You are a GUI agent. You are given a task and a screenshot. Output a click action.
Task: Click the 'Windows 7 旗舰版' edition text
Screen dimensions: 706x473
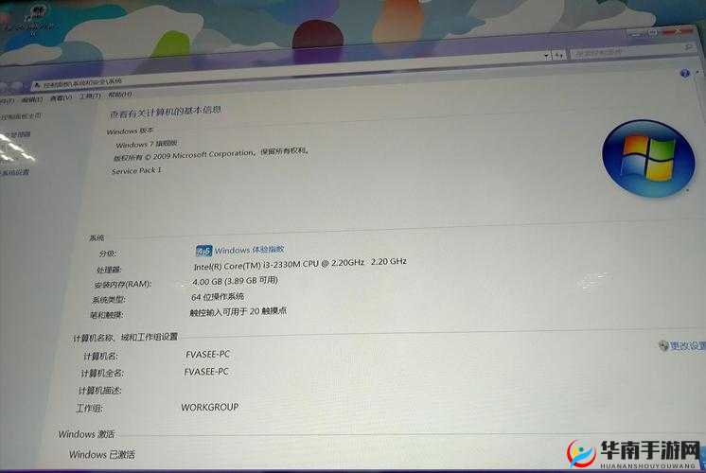pyautogui.click(x=147, y=144)
